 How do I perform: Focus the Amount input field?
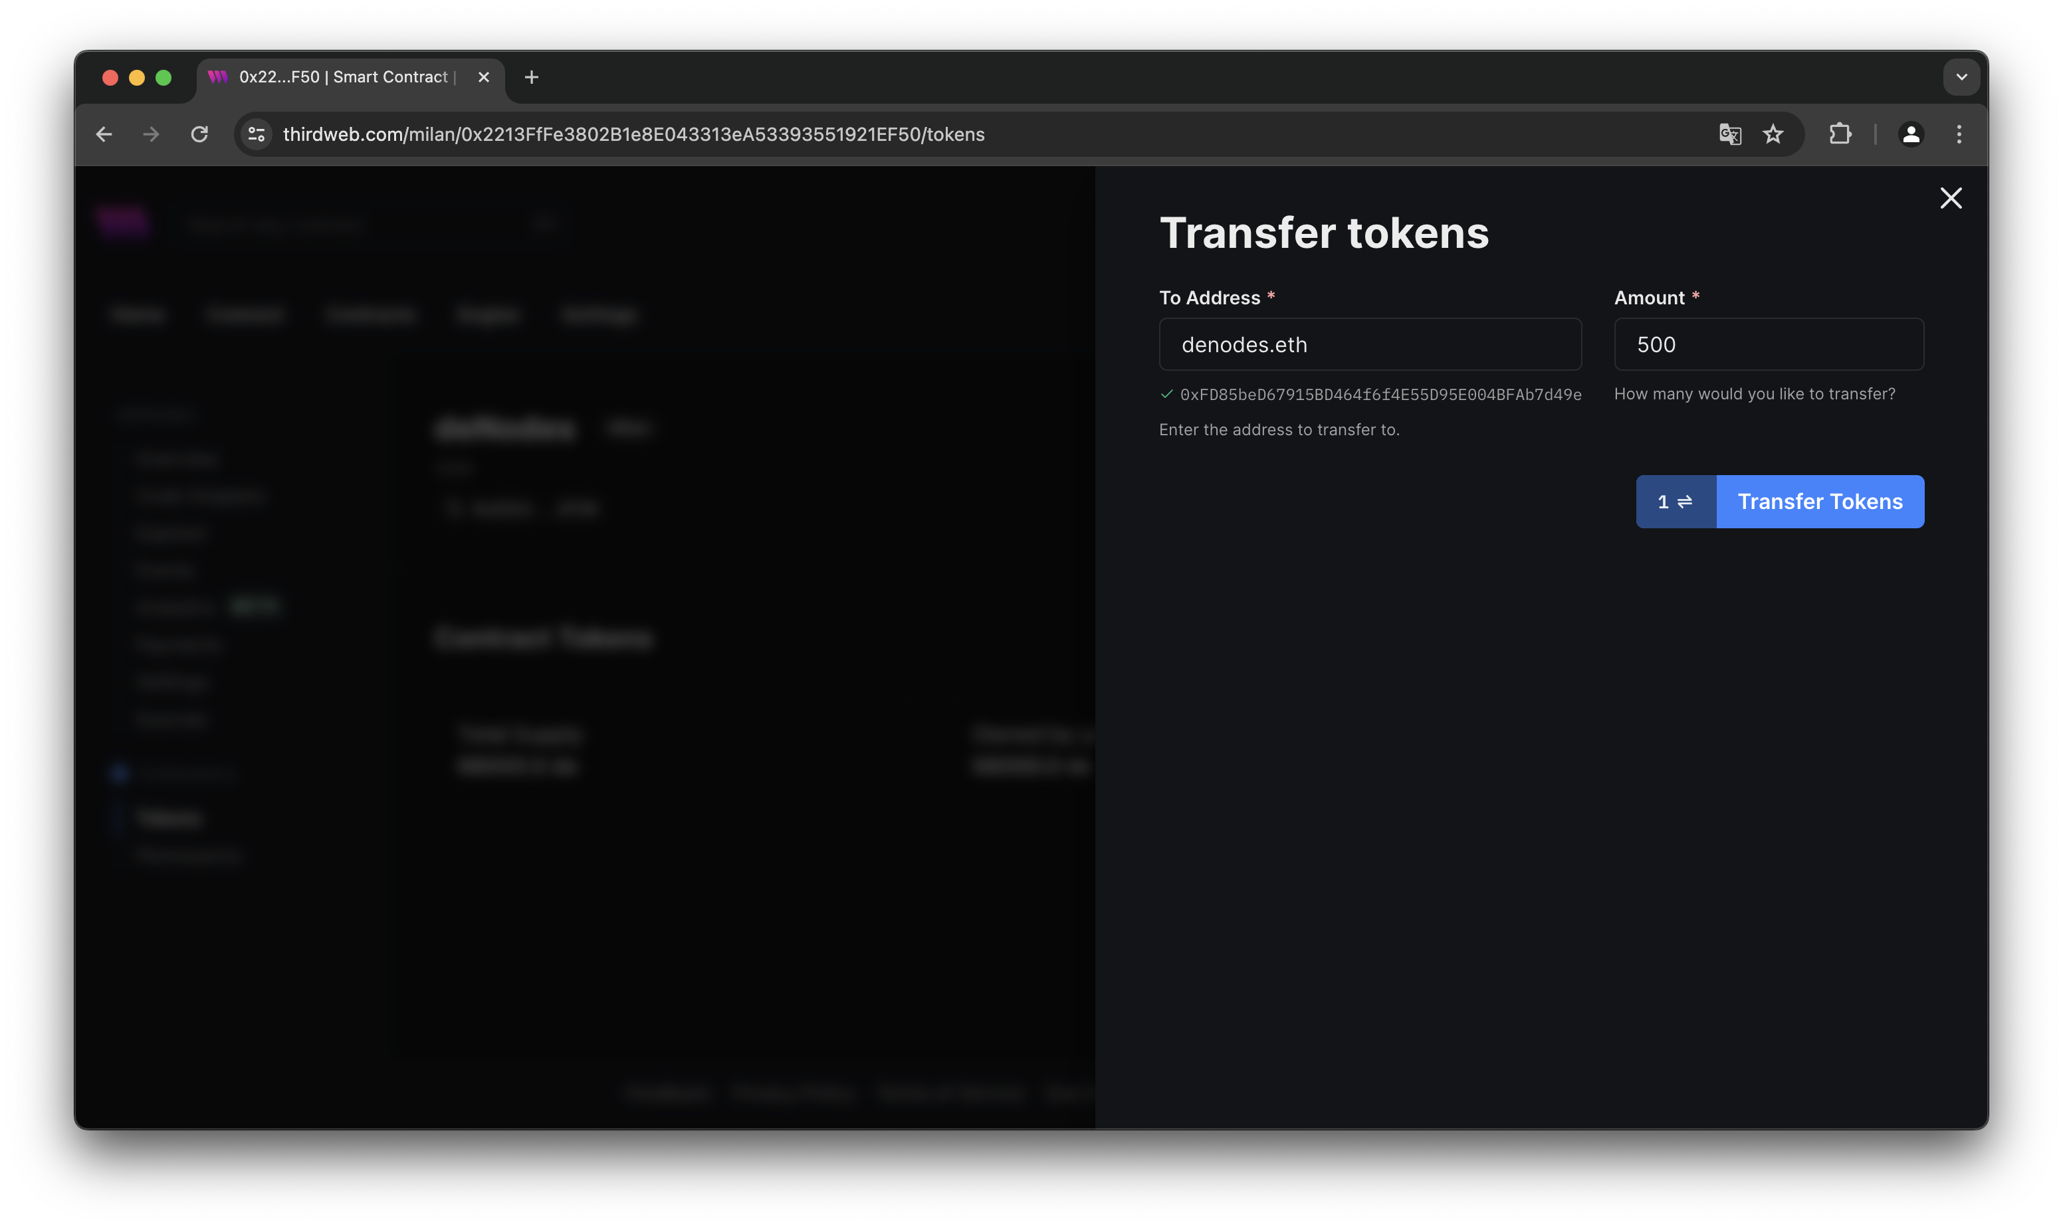tap(1769, 344)
